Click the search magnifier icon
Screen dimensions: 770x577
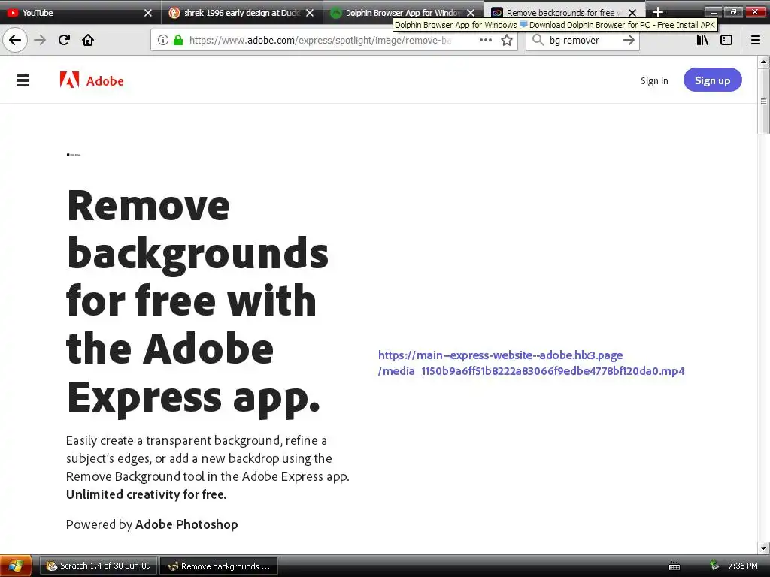[538, 40]
